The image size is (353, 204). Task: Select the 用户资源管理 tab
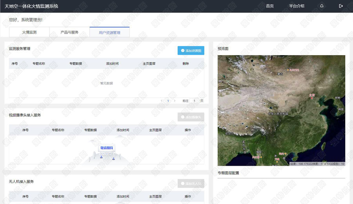click(109, 32)
